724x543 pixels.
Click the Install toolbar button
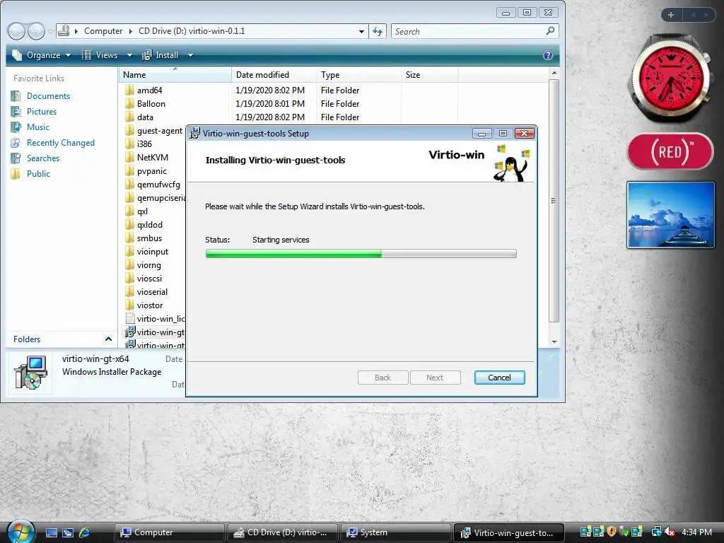160,55
